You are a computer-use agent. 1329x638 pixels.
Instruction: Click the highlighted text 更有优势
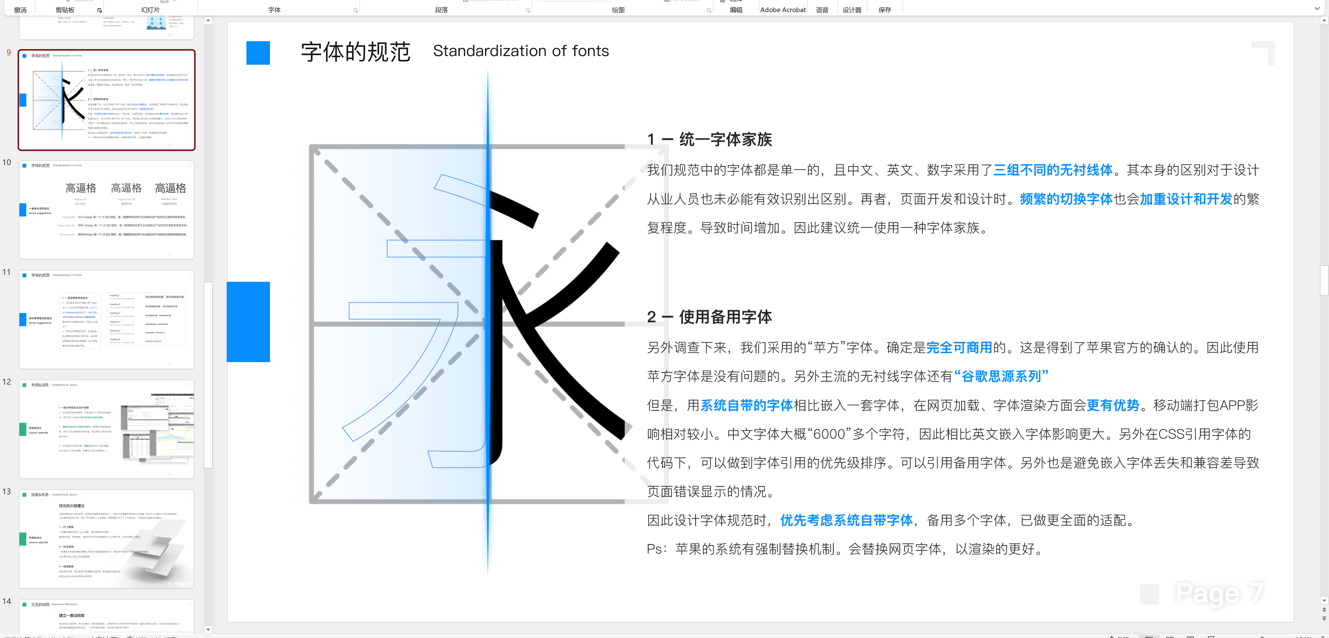pyautogui.click(x=1113, y=405)
